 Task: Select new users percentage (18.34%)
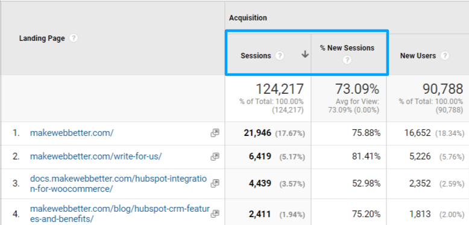pos(450,134)
